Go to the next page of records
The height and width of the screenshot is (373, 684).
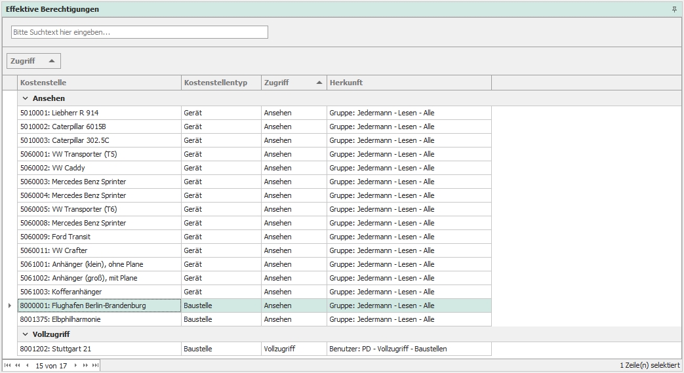pyautogui.click(x=85, y=366)
